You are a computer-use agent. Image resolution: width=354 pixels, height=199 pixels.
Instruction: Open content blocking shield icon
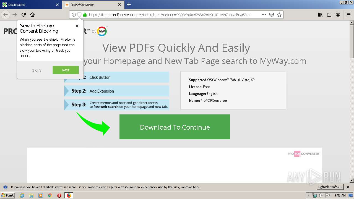pyautogui.click(x=79, y=15)
